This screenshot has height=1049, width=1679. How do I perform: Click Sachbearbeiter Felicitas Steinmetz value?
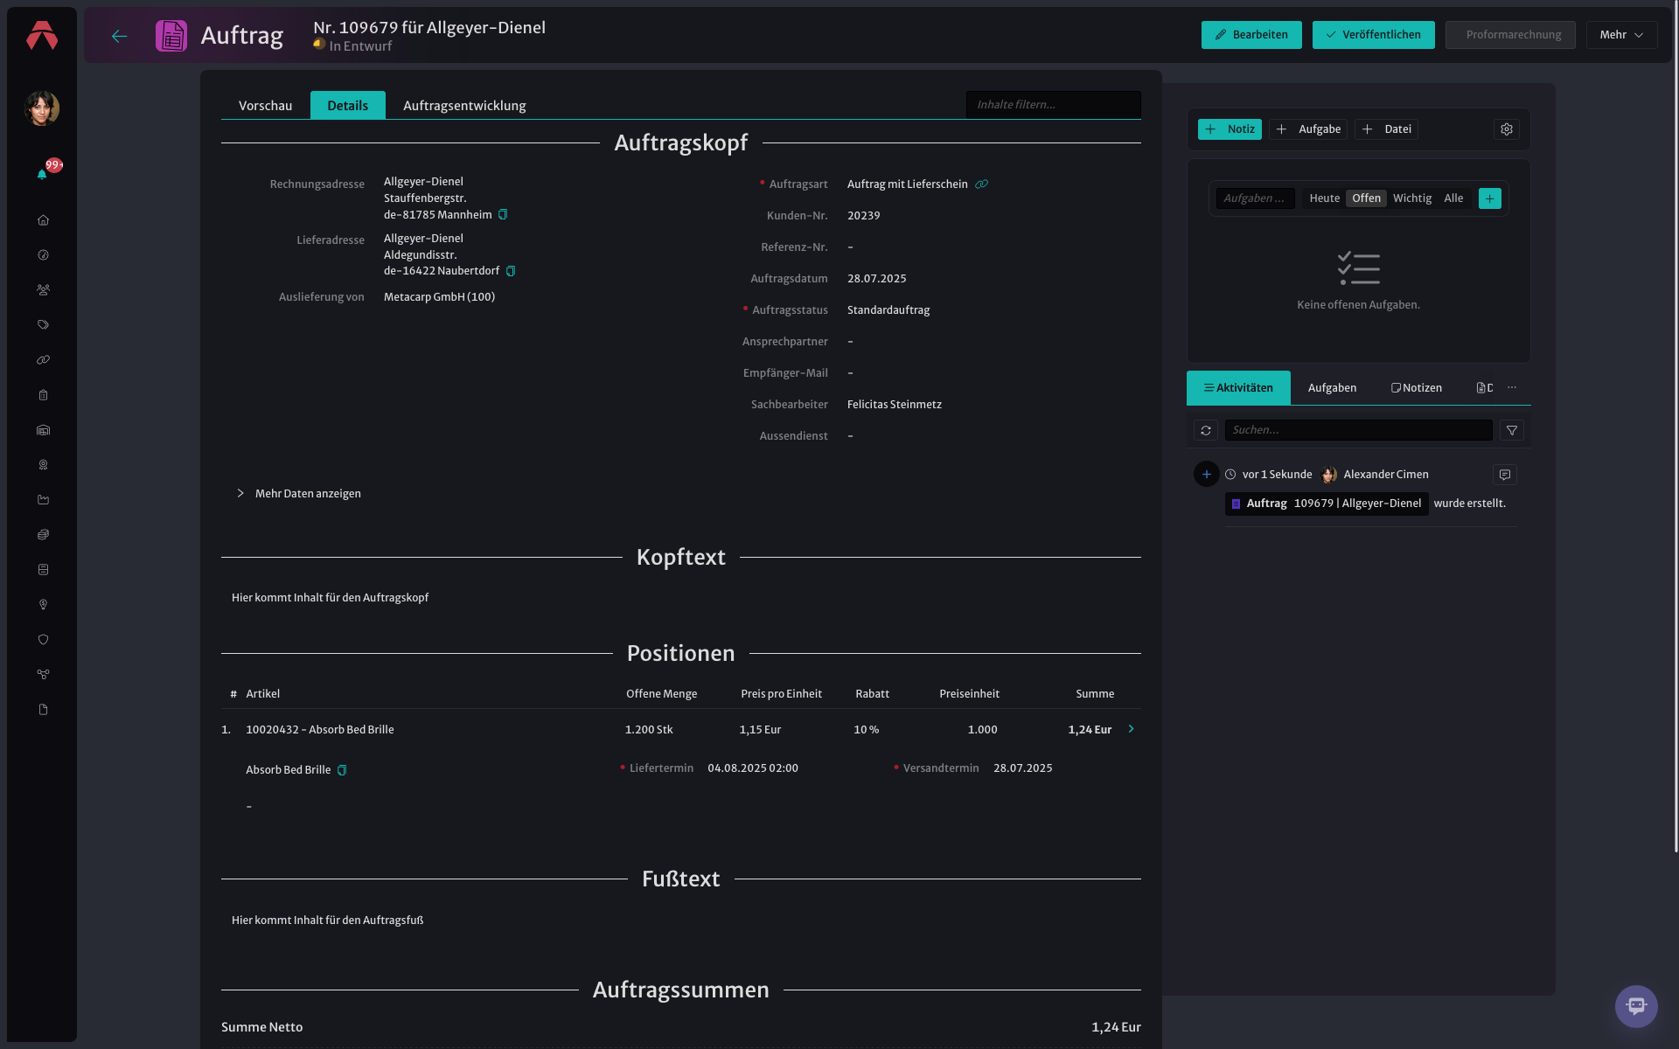pyautogui.click(x=895, y=405)
